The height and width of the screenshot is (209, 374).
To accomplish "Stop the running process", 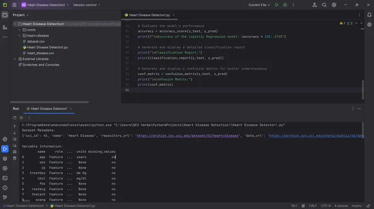I will point(21,118).
